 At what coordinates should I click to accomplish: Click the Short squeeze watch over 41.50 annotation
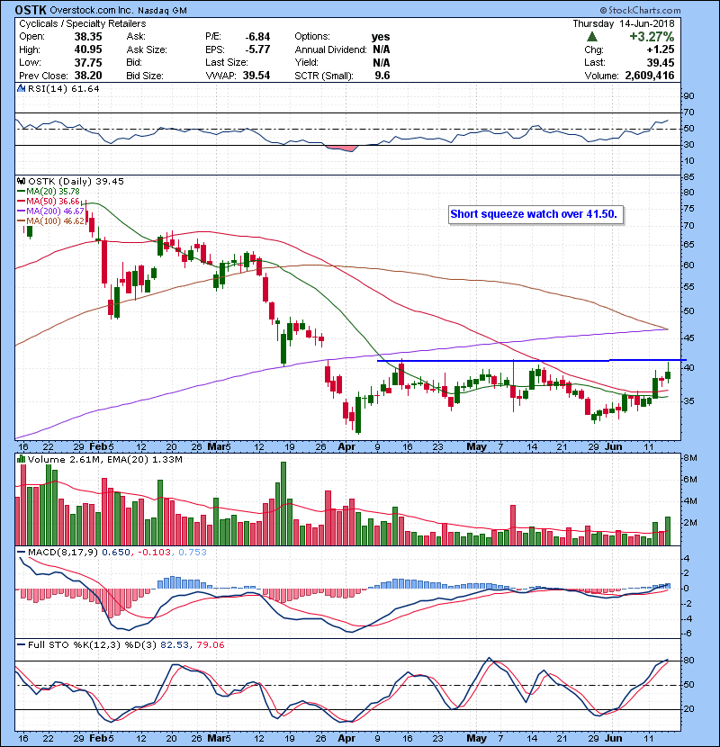click(534, 214)
